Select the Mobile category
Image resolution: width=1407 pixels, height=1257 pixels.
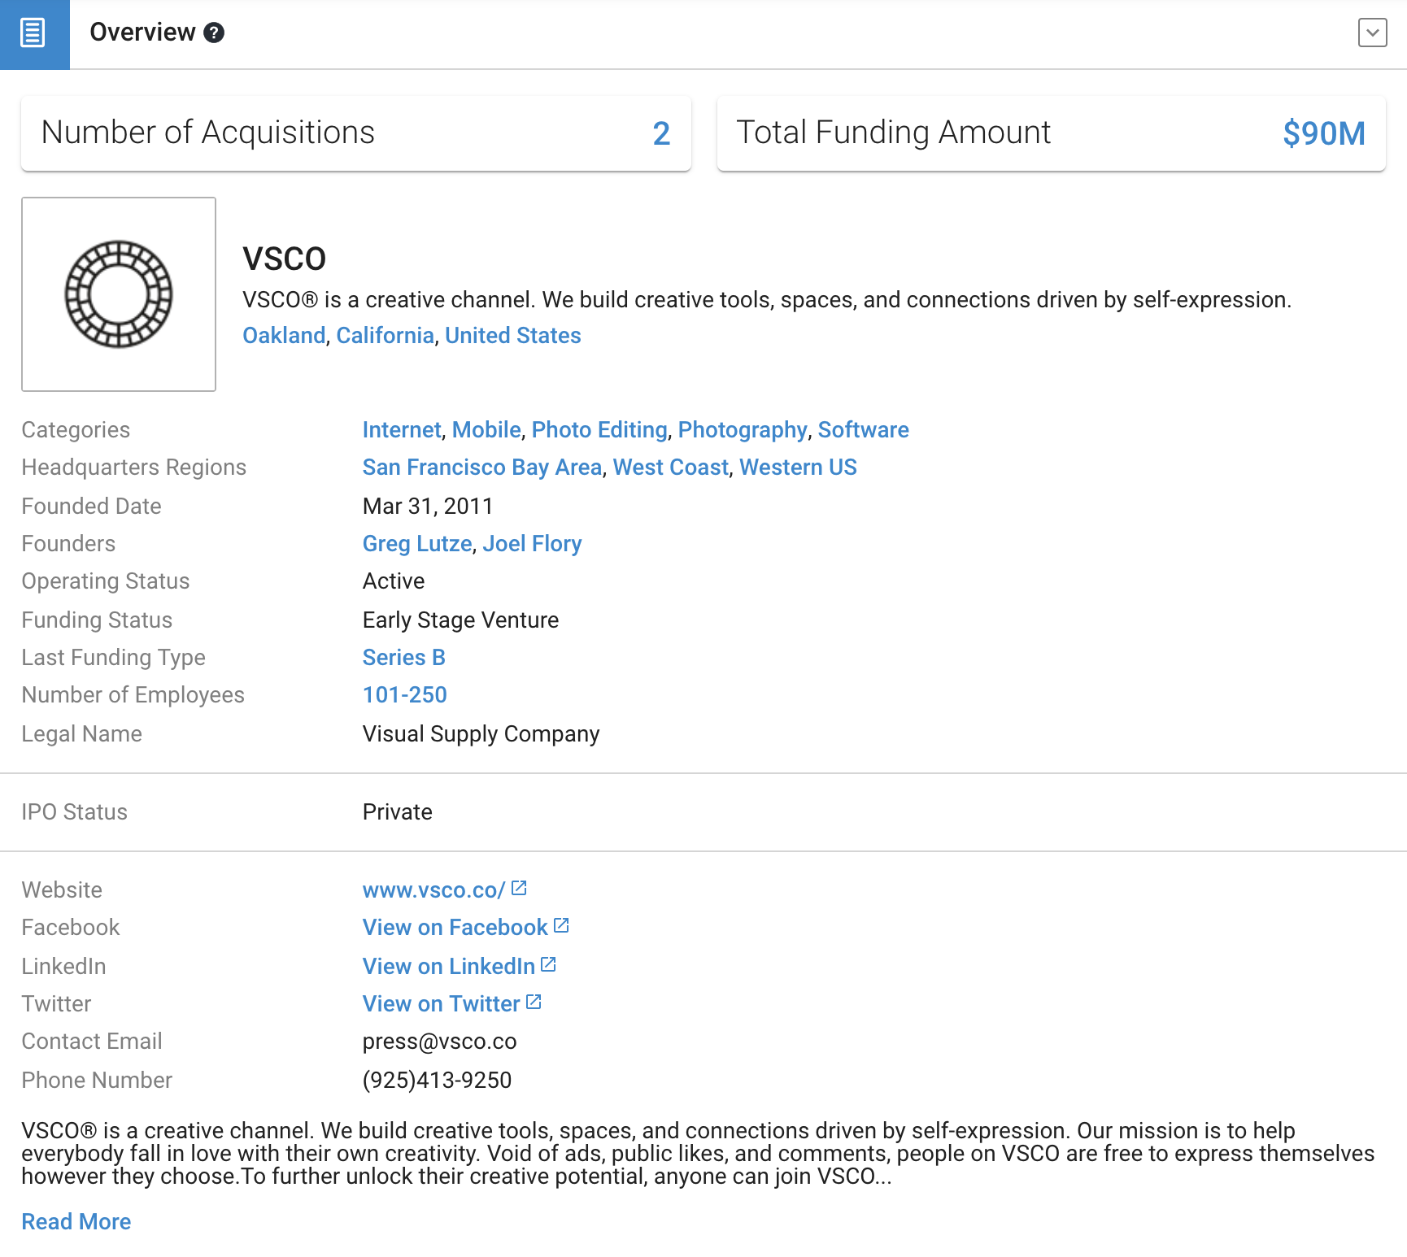486,430
